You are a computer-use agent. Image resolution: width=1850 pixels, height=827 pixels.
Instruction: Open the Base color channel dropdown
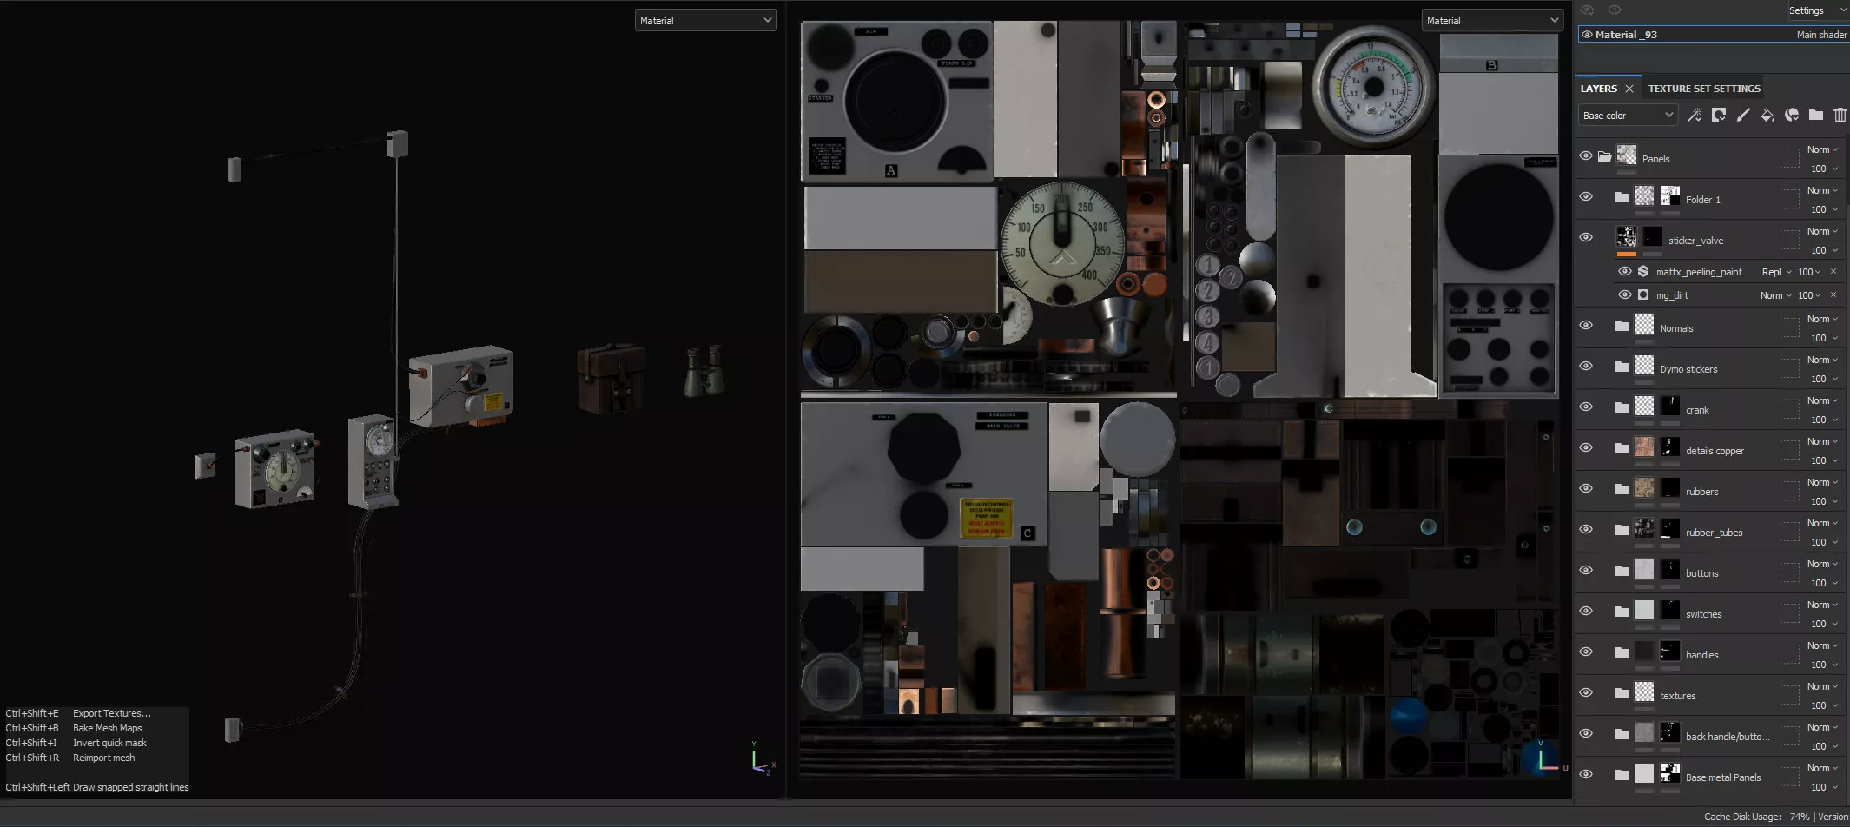(1627, 116)
